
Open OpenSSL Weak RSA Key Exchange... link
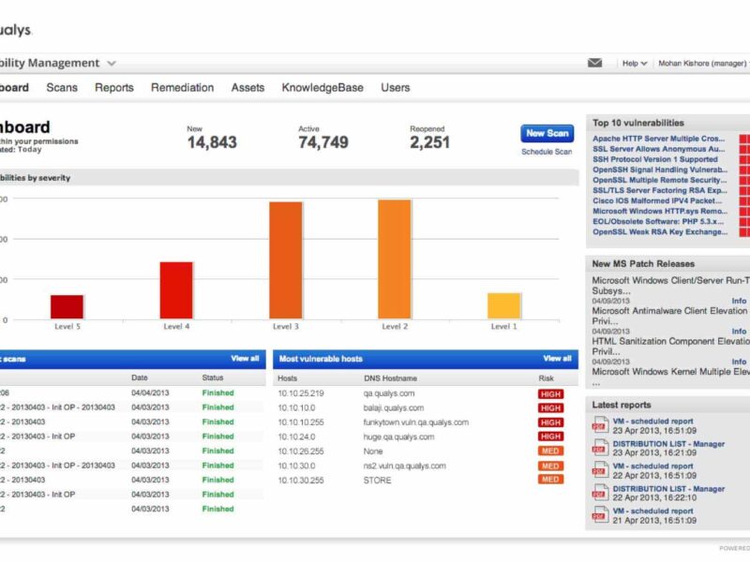point(660,231)
